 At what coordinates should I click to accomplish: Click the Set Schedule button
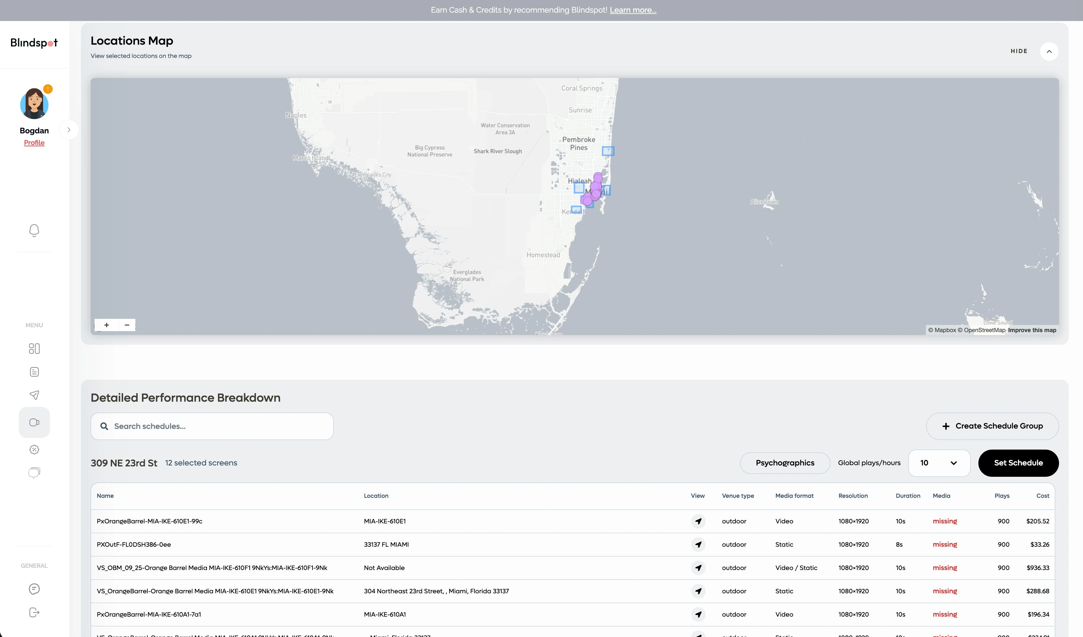[1018, 463]
